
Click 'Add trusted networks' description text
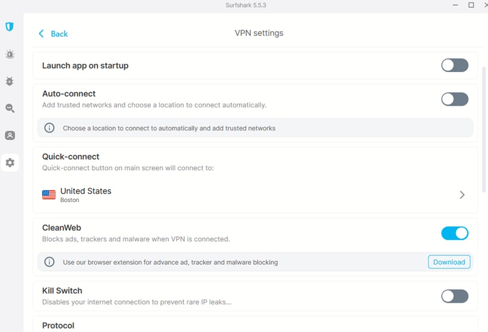[x=154, y=105]
